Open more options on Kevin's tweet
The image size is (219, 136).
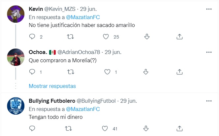(x=209, y=9)
